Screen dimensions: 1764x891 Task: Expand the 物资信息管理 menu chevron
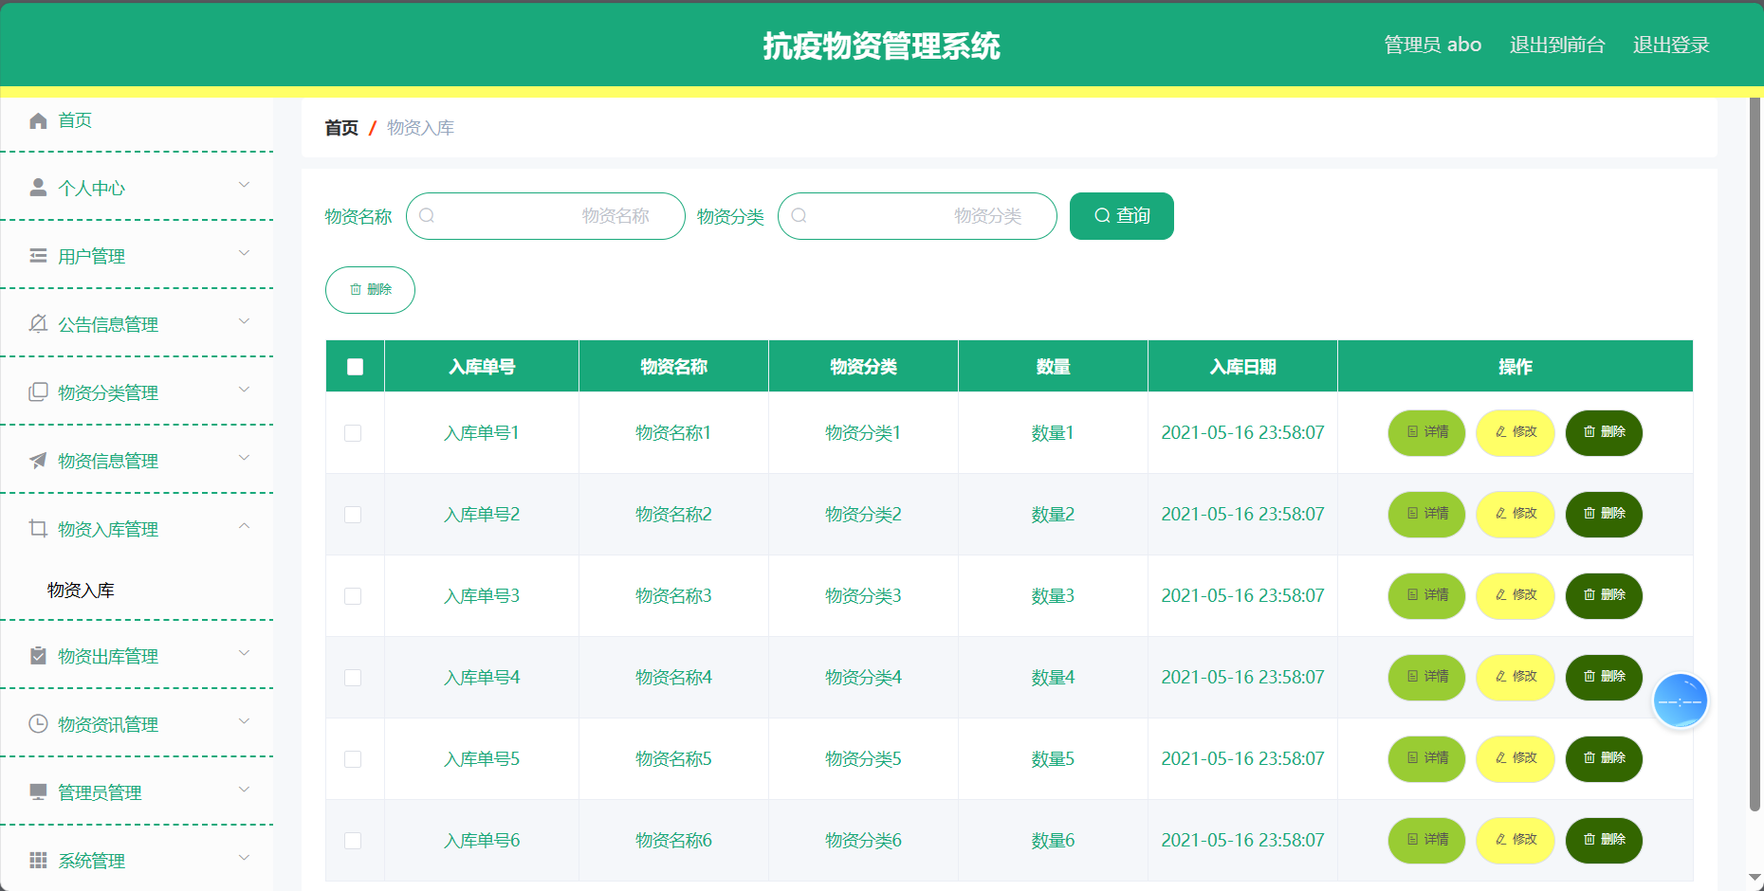244,458
